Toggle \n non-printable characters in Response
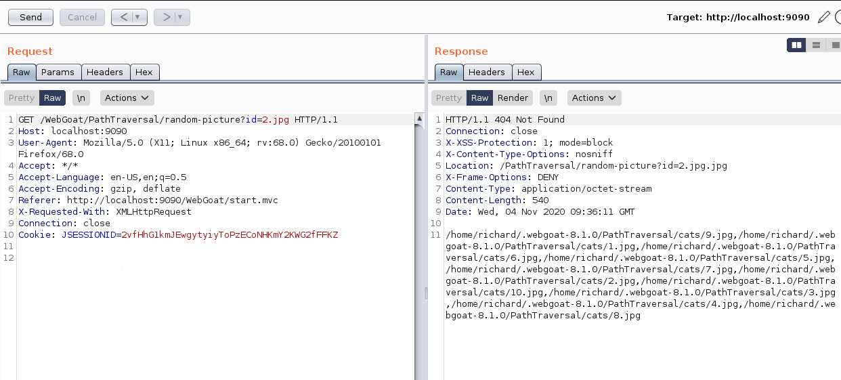The image size is (841, 380). [x=548, y=98]
